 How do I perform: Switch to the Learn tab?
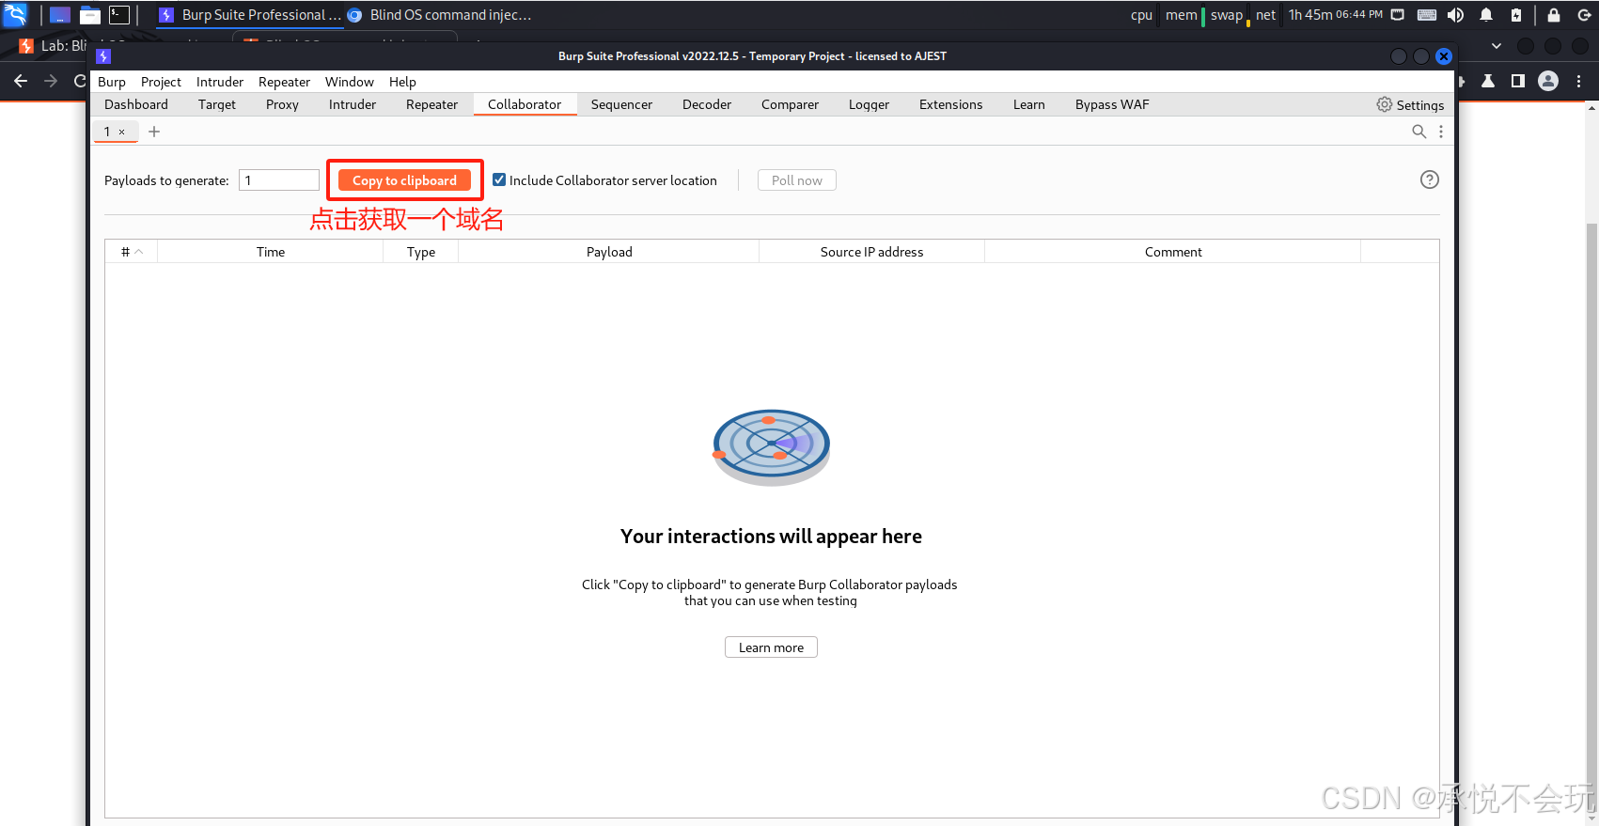pyautogui.click(x=1028, y=104)
